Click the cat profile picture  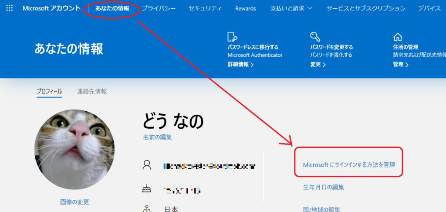coord(74,150)
